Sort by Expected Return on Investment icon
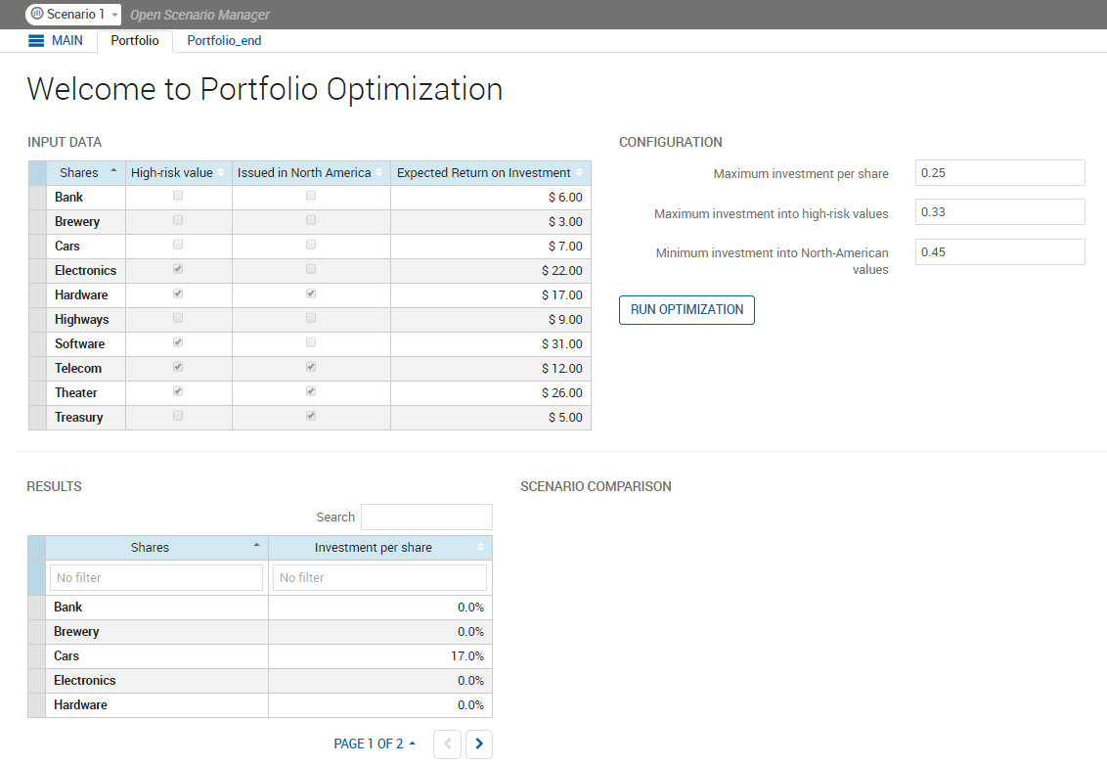 pos(580,173)
